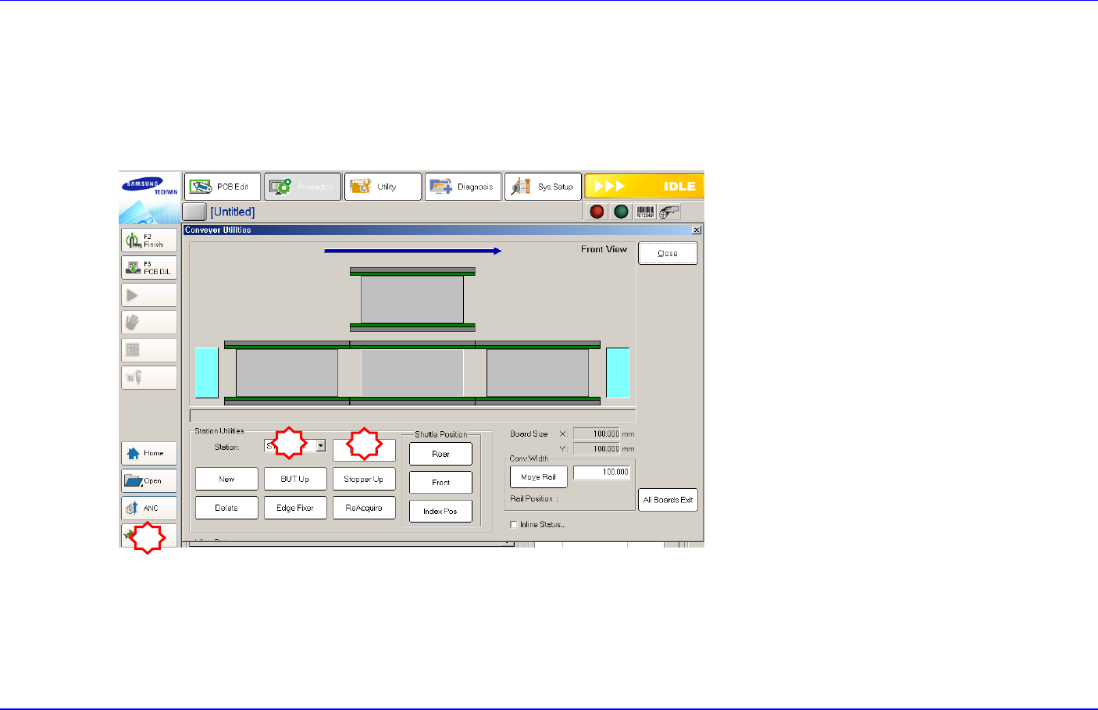Click the Index Pos button
This screenshot has width=1098, height=710.
tap(440, 512)
